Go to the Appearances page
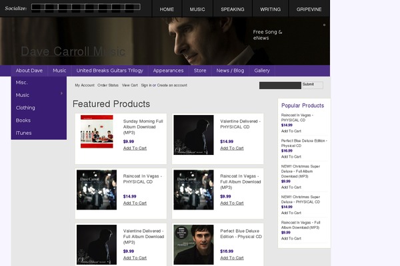 (169, 70)
